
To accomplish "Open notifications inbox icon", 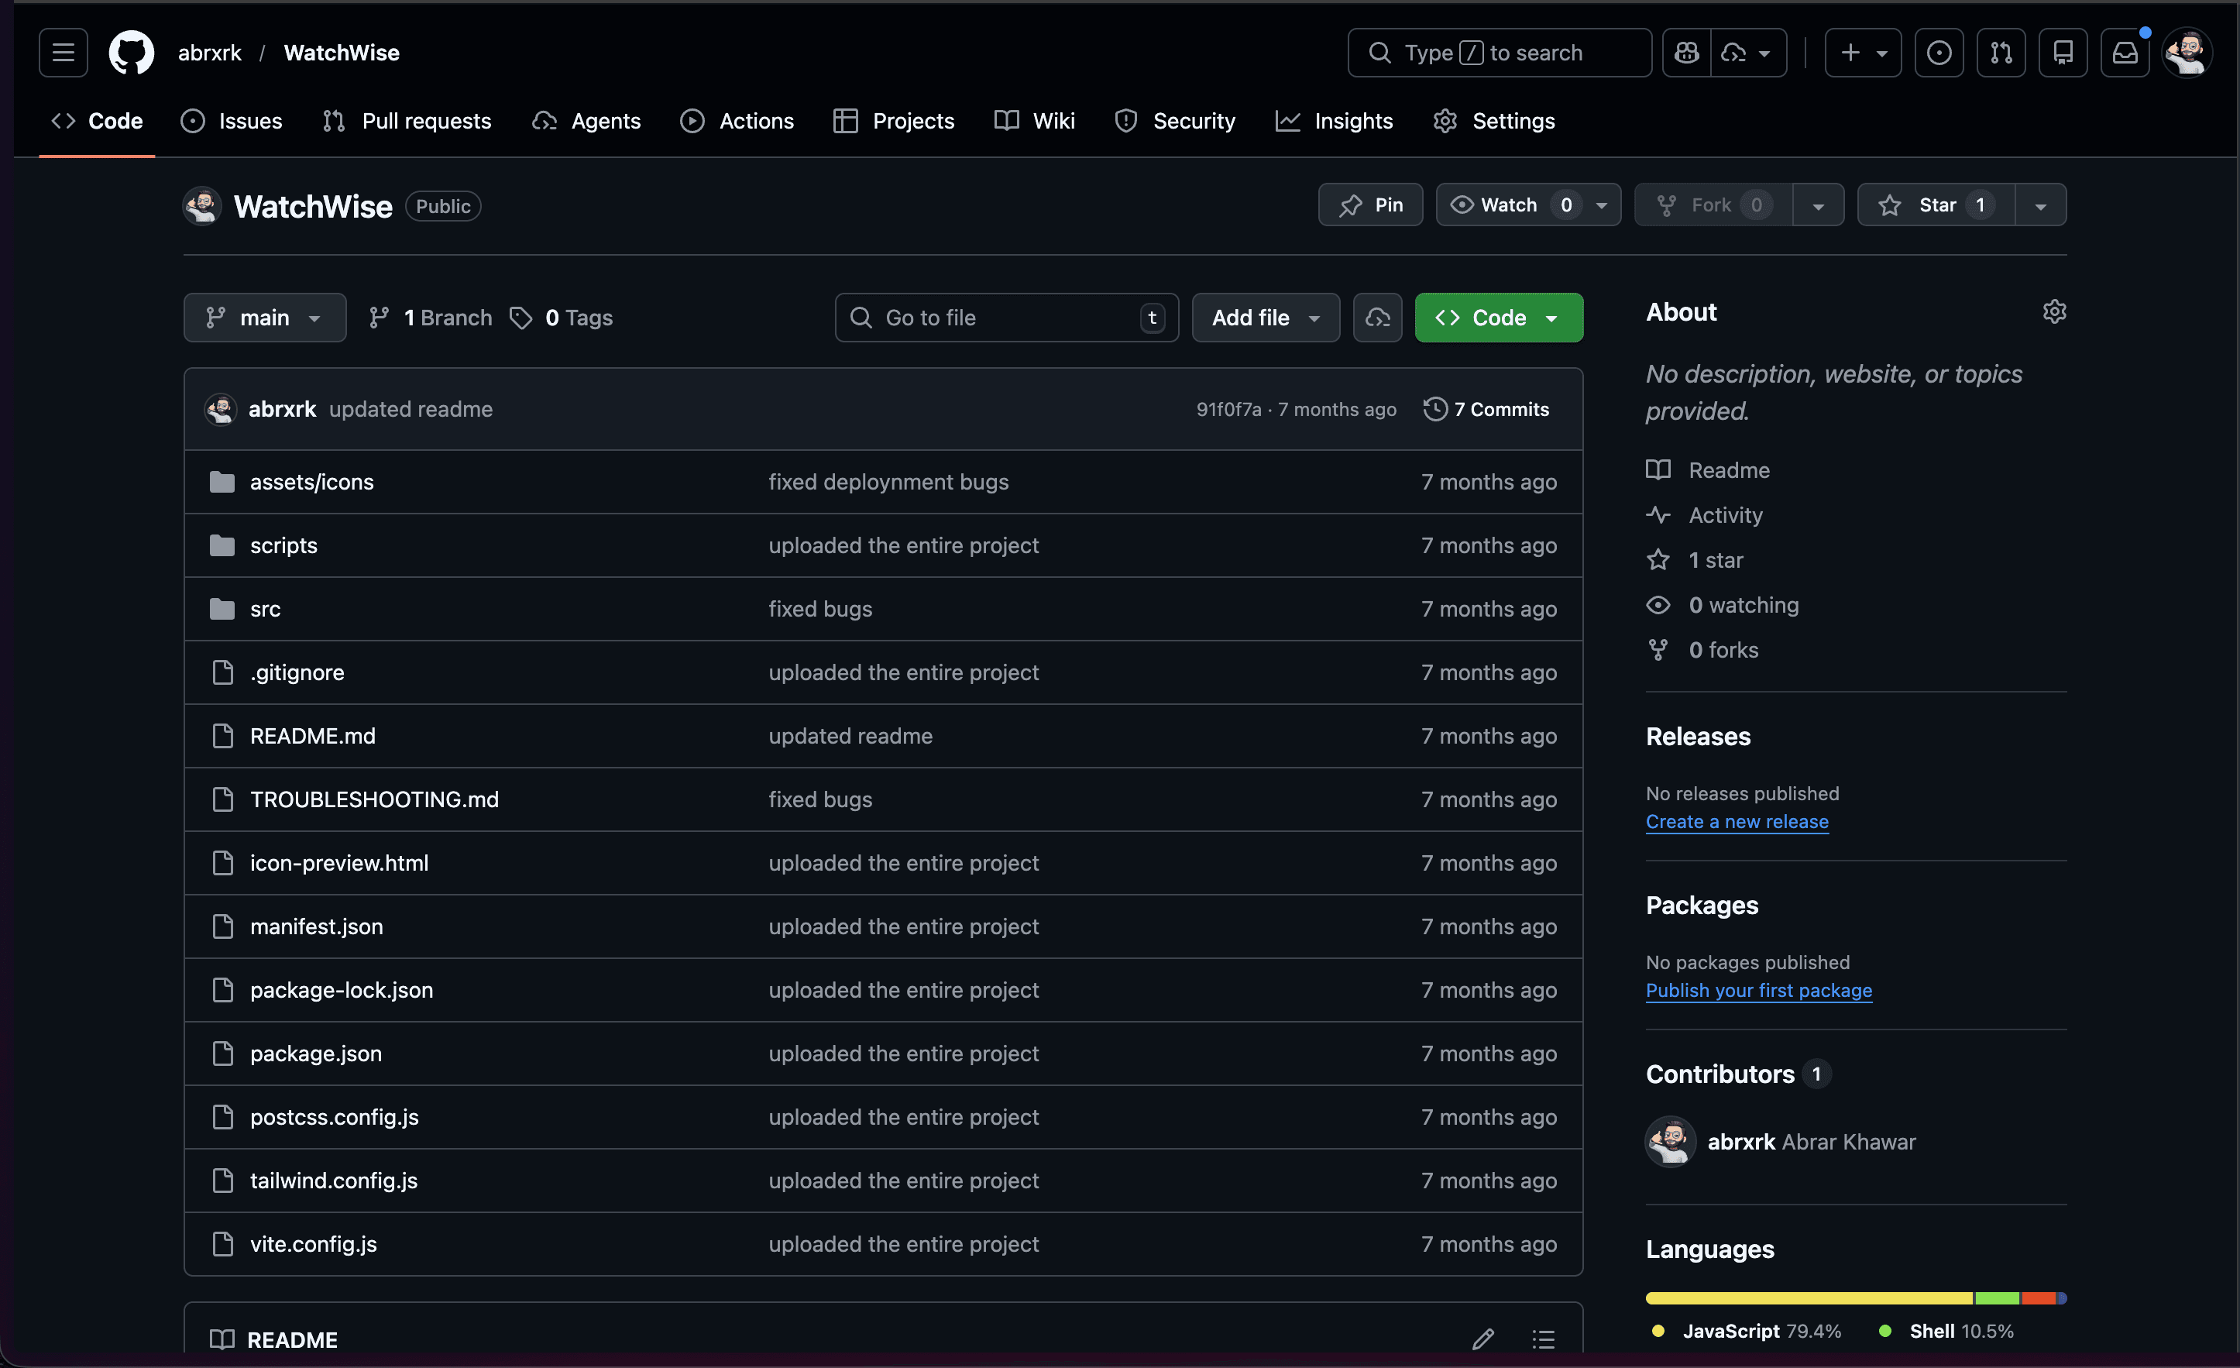I will click(x=2125, y=53).
